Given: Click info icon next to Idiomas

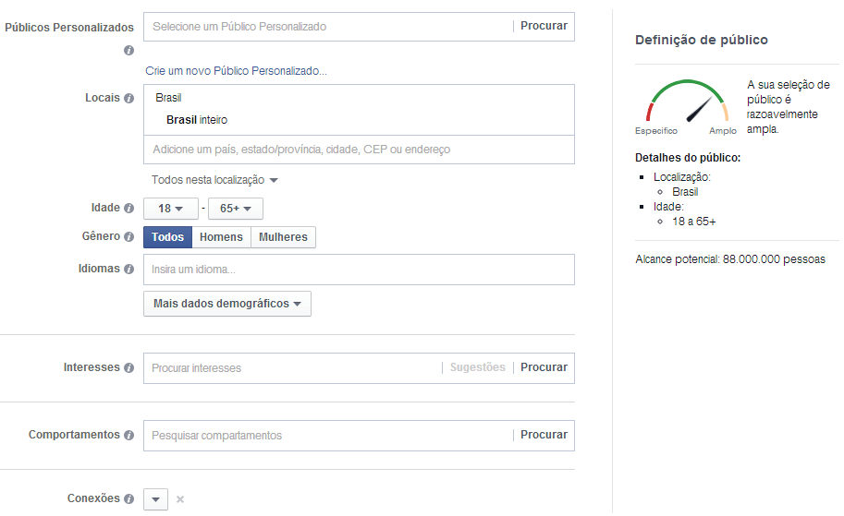Looking at the screenshot, I should tap(129, 270).
